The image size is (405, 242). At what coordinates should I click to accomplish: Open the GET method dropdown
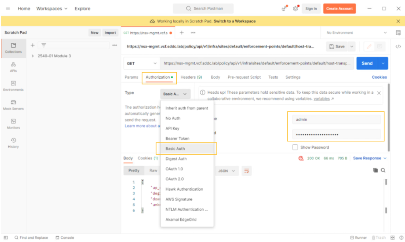point(142,63)
